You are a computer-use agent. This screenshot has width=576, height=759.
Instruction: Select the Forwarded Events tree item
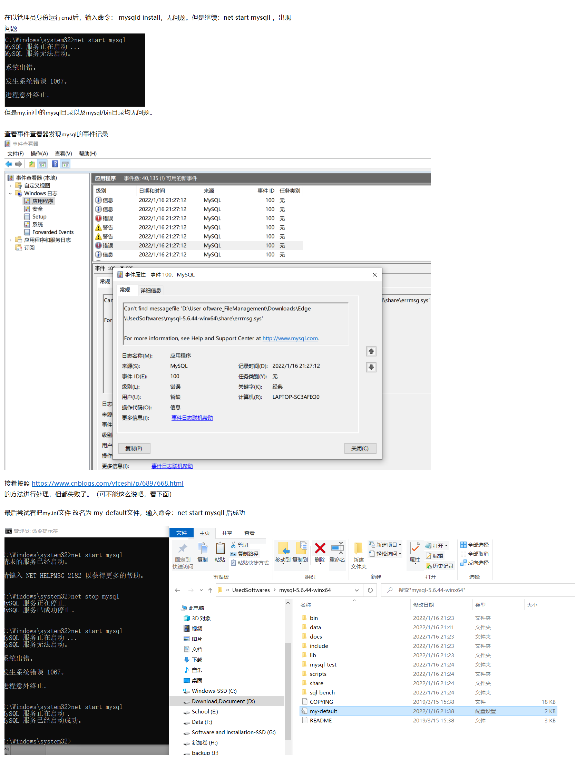[49, 232]
